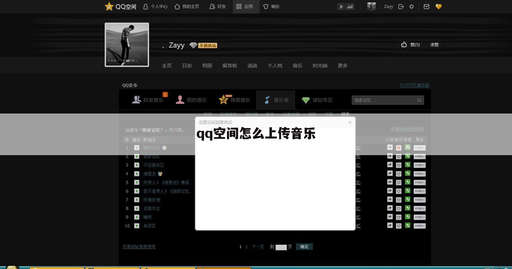The height and width of the screenshot is (269, 512).
Task: Play song 好难好难
Action: coord(137,200)
